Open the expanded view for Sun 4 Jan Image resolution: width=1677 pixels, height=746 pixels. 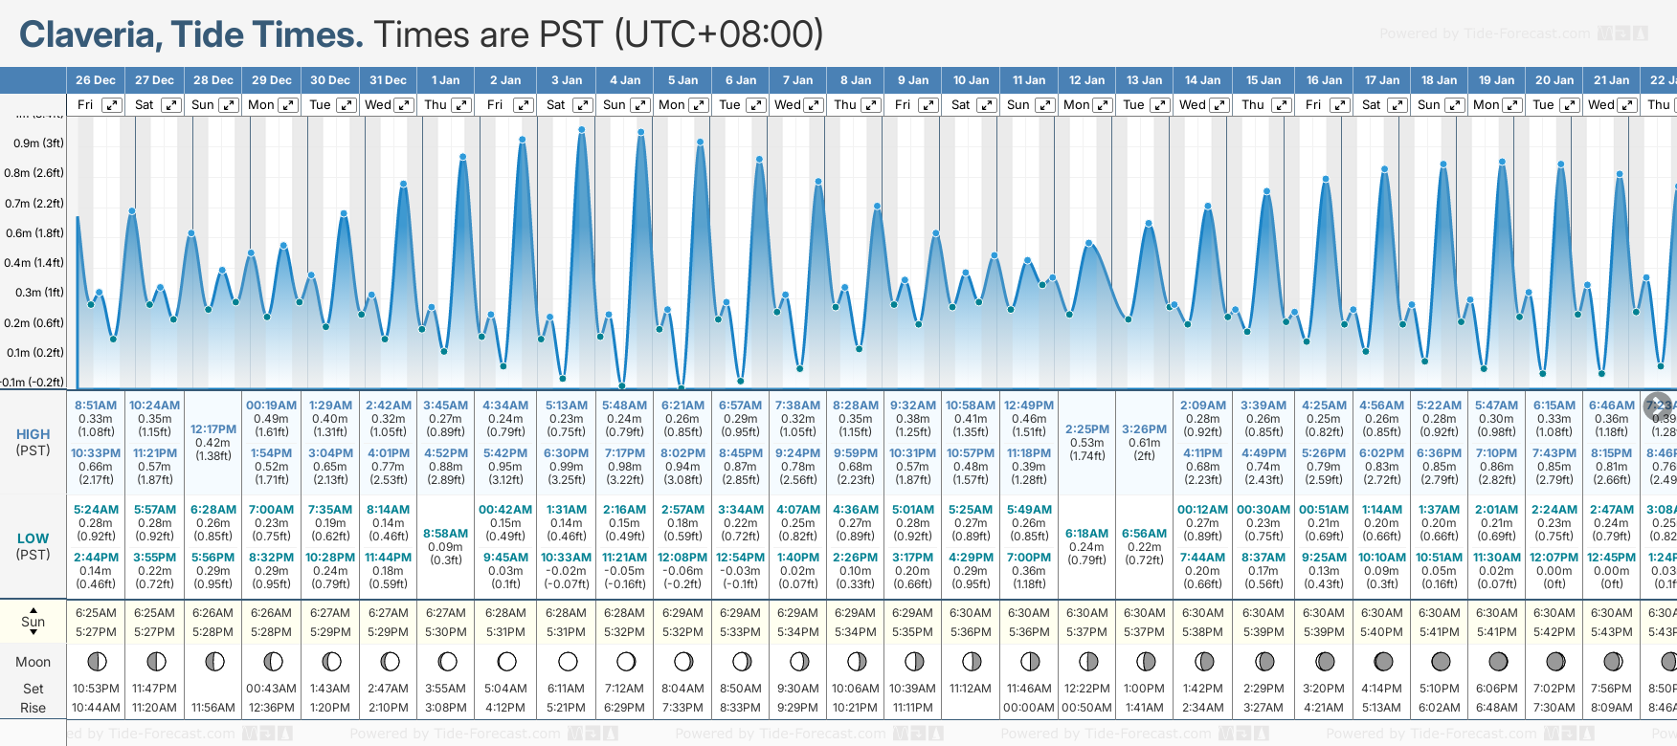tap(640, 105)
